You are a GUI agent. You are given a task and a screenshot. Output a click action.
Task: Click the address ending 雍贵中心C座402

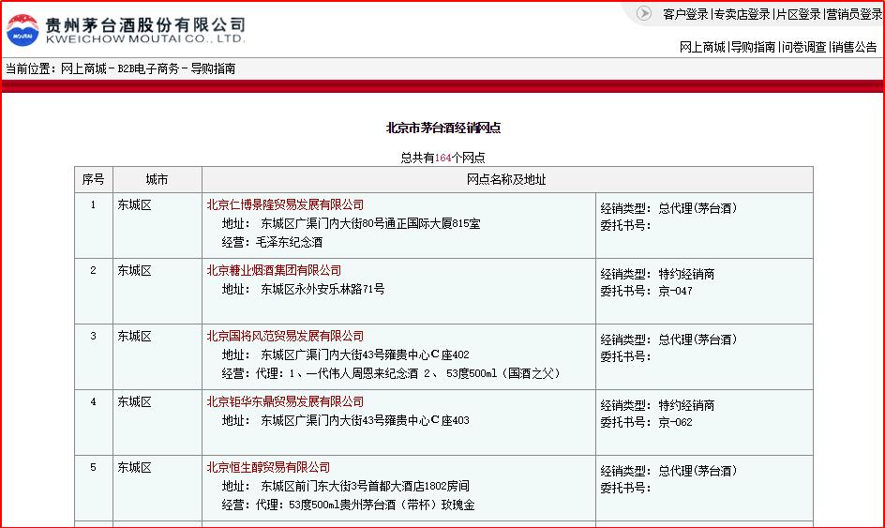coord(365,355)
